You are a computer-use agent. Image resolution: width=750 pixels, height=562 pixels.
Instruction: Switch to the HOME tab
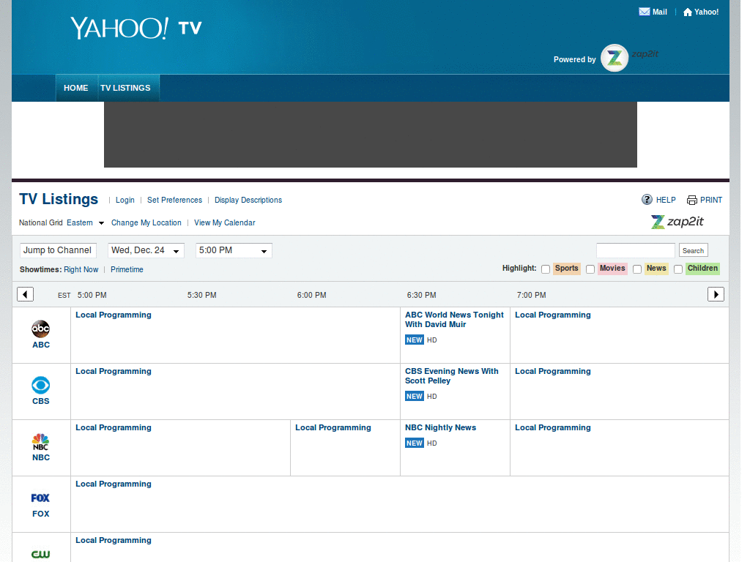click(x=76, y=88)
